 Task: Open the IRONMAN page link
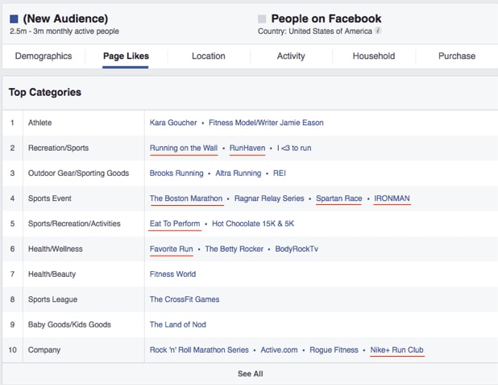[x=392, y=199]
